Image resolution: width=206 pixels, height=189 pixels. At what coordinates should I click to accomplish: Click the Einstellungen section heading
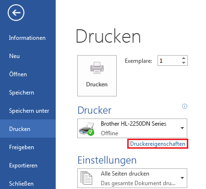coord(107,160)
